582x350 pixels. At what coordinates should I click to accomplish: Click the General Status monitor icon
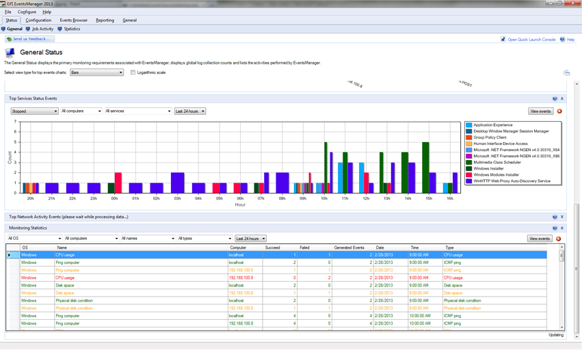pos(10,53)
